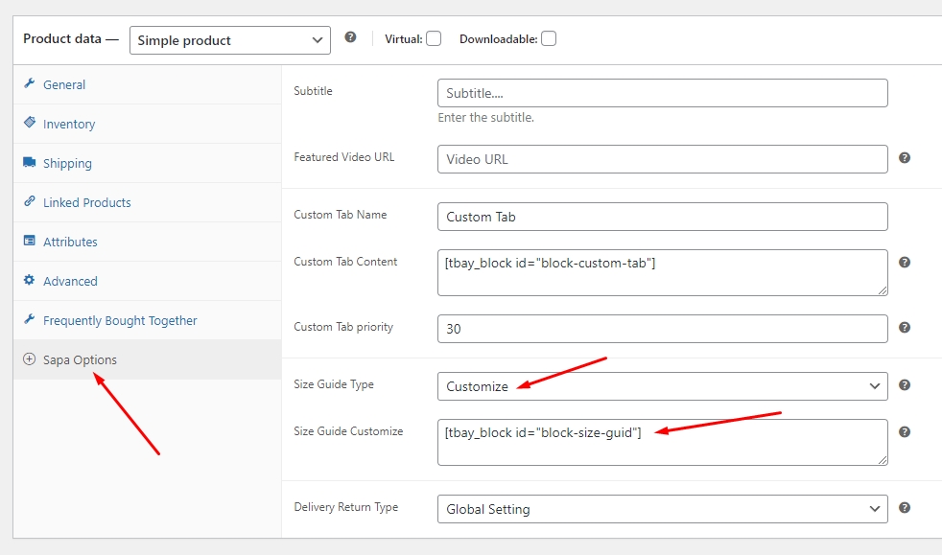This screenshot has height=555, width=942.
Task: Open the Frequently Bought Together tab
Action: pyautogui.click(x=120, y=321)
